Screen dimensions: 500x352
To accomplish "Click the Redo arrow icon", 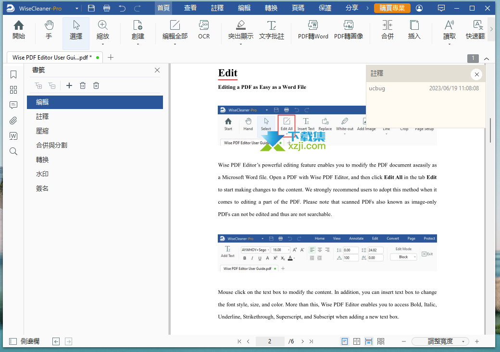I will pos(137,8).
